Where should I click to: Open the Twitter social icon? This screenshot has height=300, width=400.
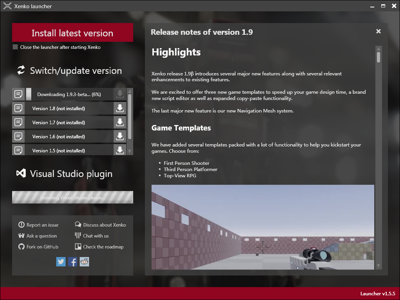point(61,262)
